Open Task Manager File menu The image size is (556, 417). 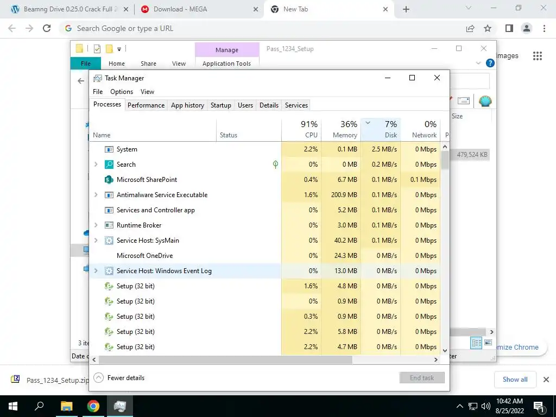[98, 92]
